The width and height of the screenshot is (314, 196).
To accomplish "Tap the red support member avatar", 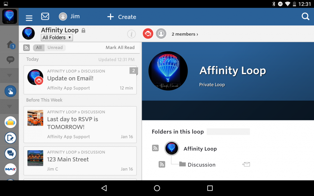I will click(x=148, y=34).
